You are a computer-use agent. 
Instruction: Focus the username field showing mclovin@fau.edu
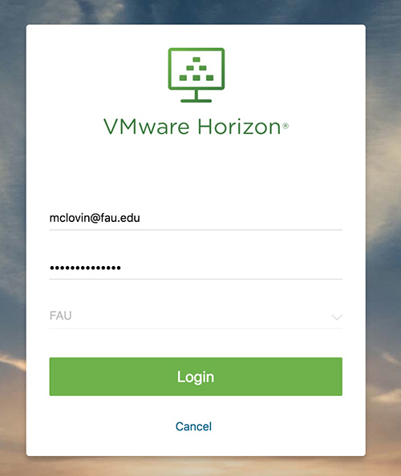click(x=196, y=218)
